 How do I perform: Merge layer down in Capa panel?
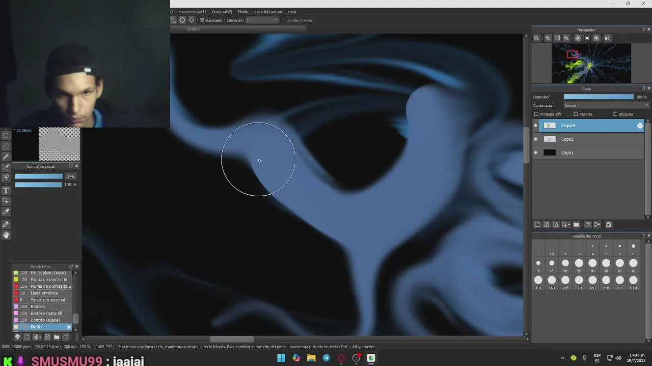pos(597,224)
